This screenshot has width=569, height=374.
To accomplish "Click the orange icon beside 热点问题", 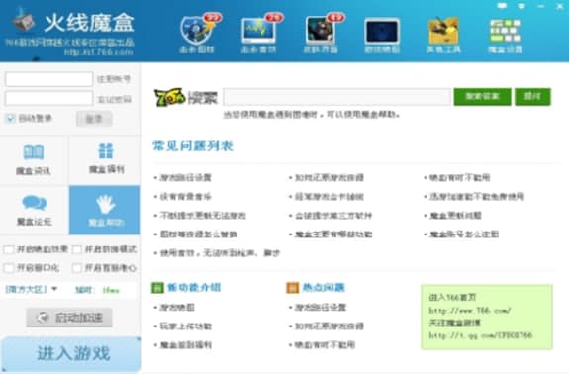I will (292, 288).
